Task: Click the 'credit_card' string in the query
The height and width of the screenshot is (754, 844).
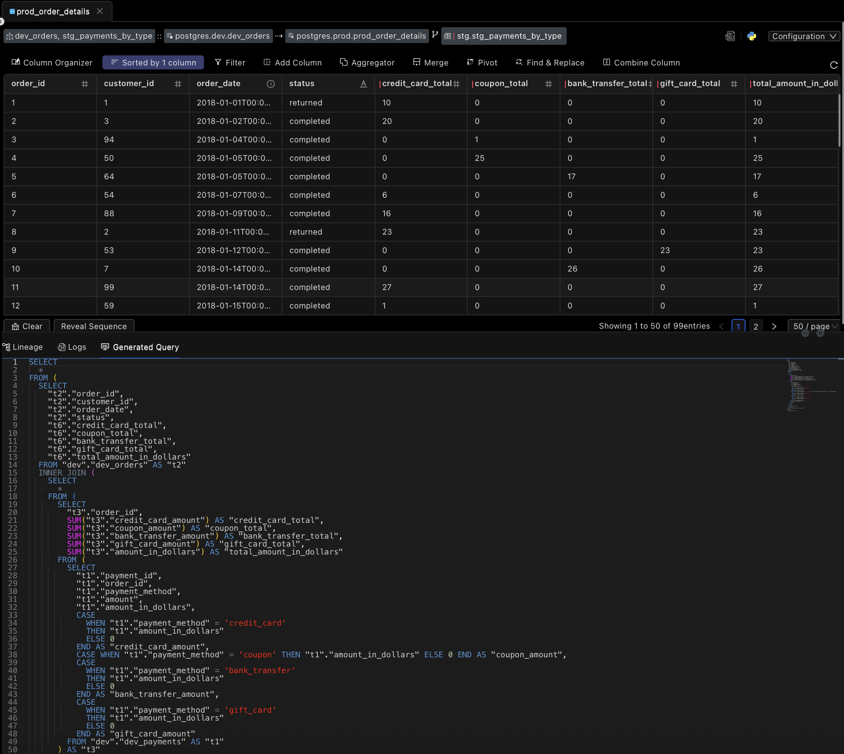Action: (255, 623)
